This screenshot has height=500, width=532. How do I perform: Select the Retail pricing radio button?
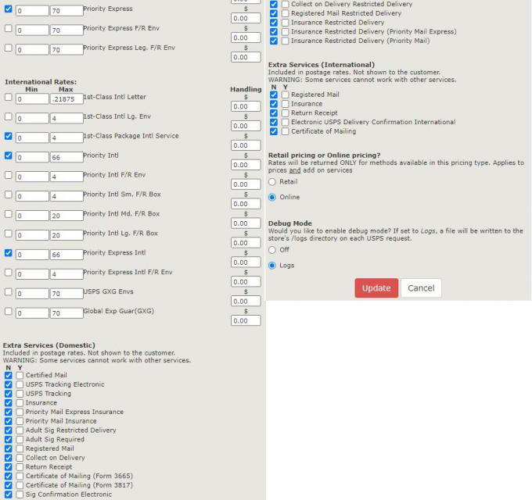[272, 182]
